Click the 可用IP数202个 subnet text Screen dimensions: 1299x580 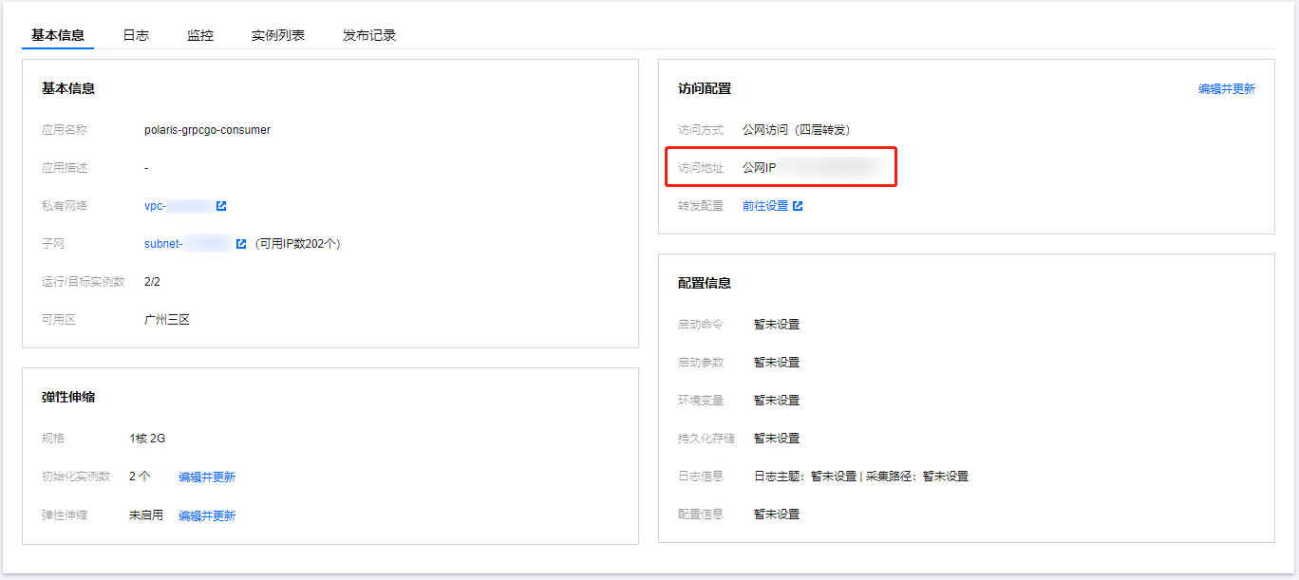click(297, 244)
